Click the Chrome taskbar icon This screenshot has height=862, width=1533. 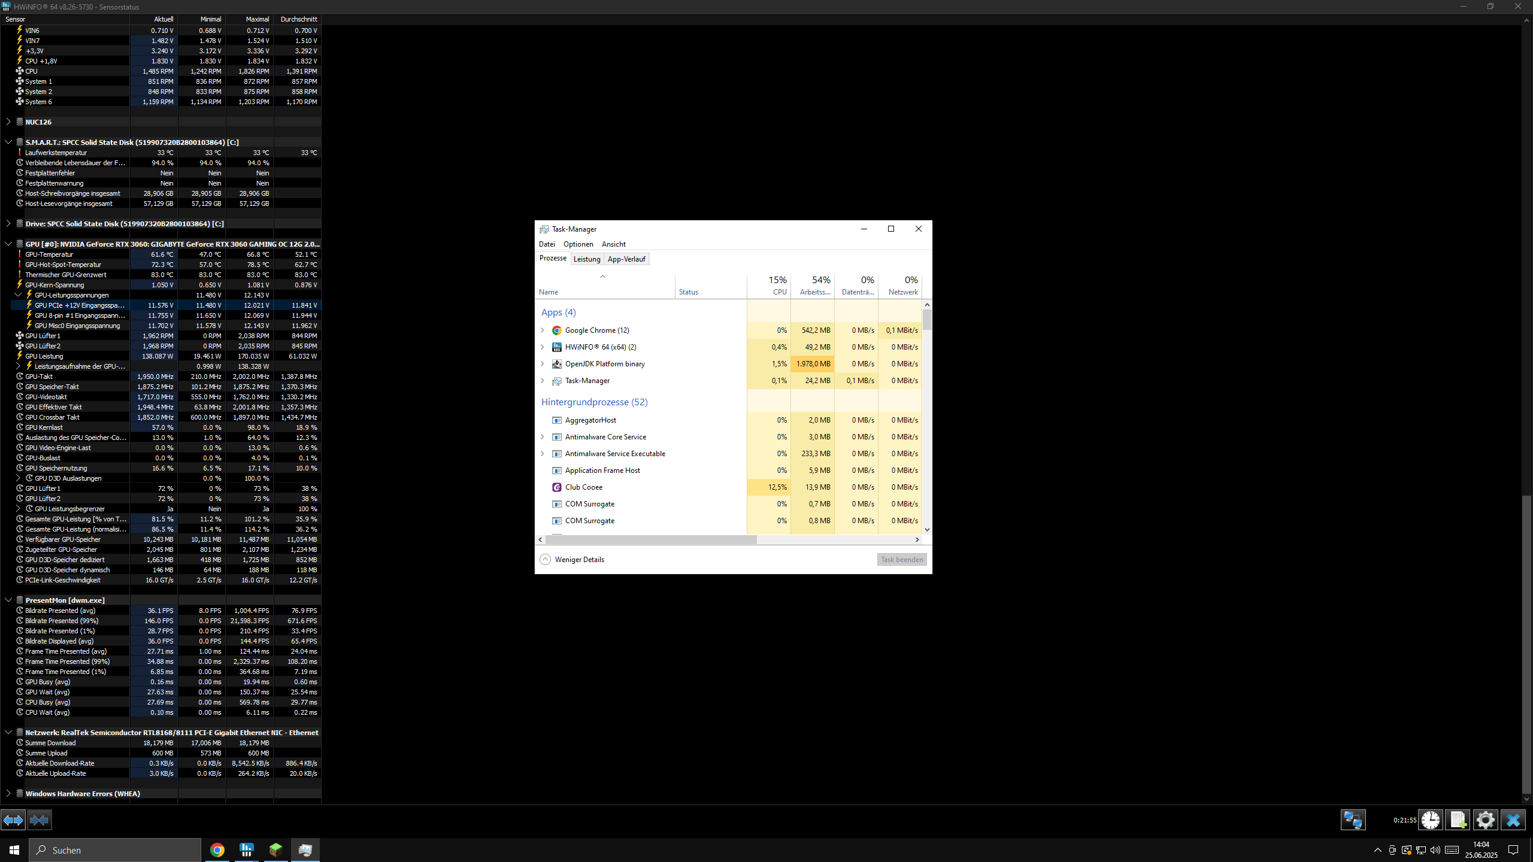217,849
